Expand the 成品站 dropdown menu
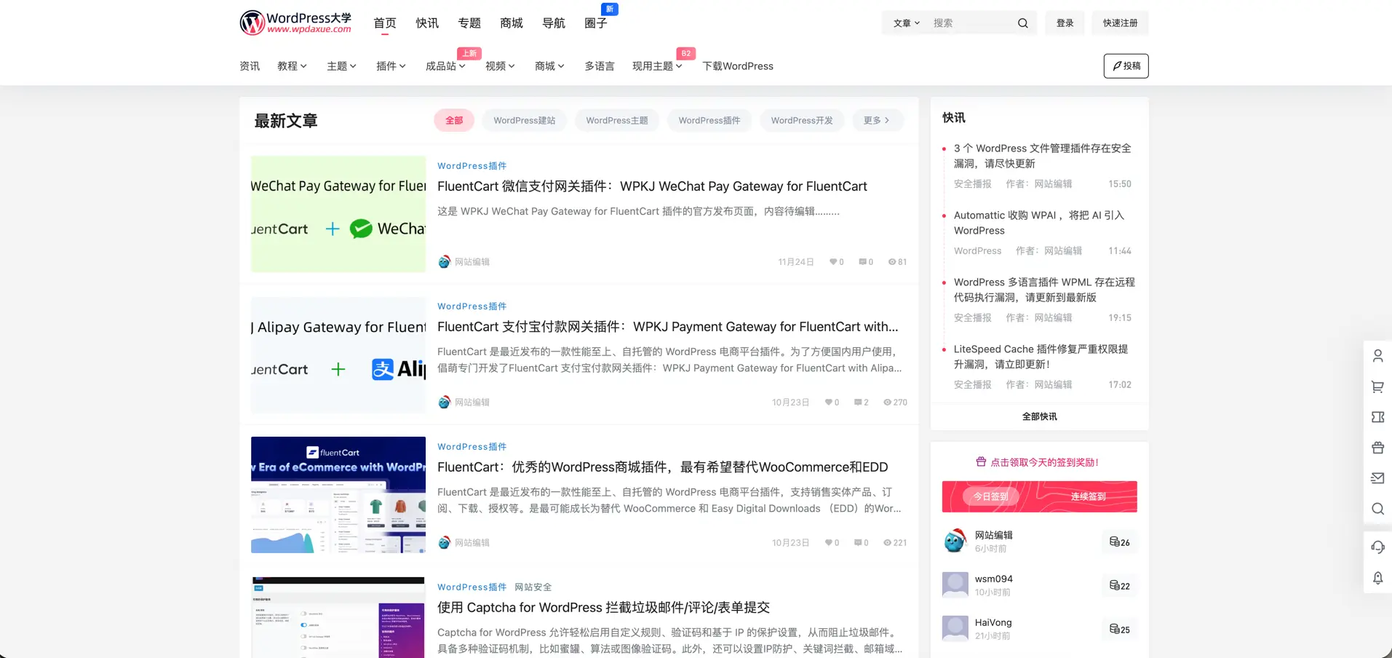 (x=445, y=66)
